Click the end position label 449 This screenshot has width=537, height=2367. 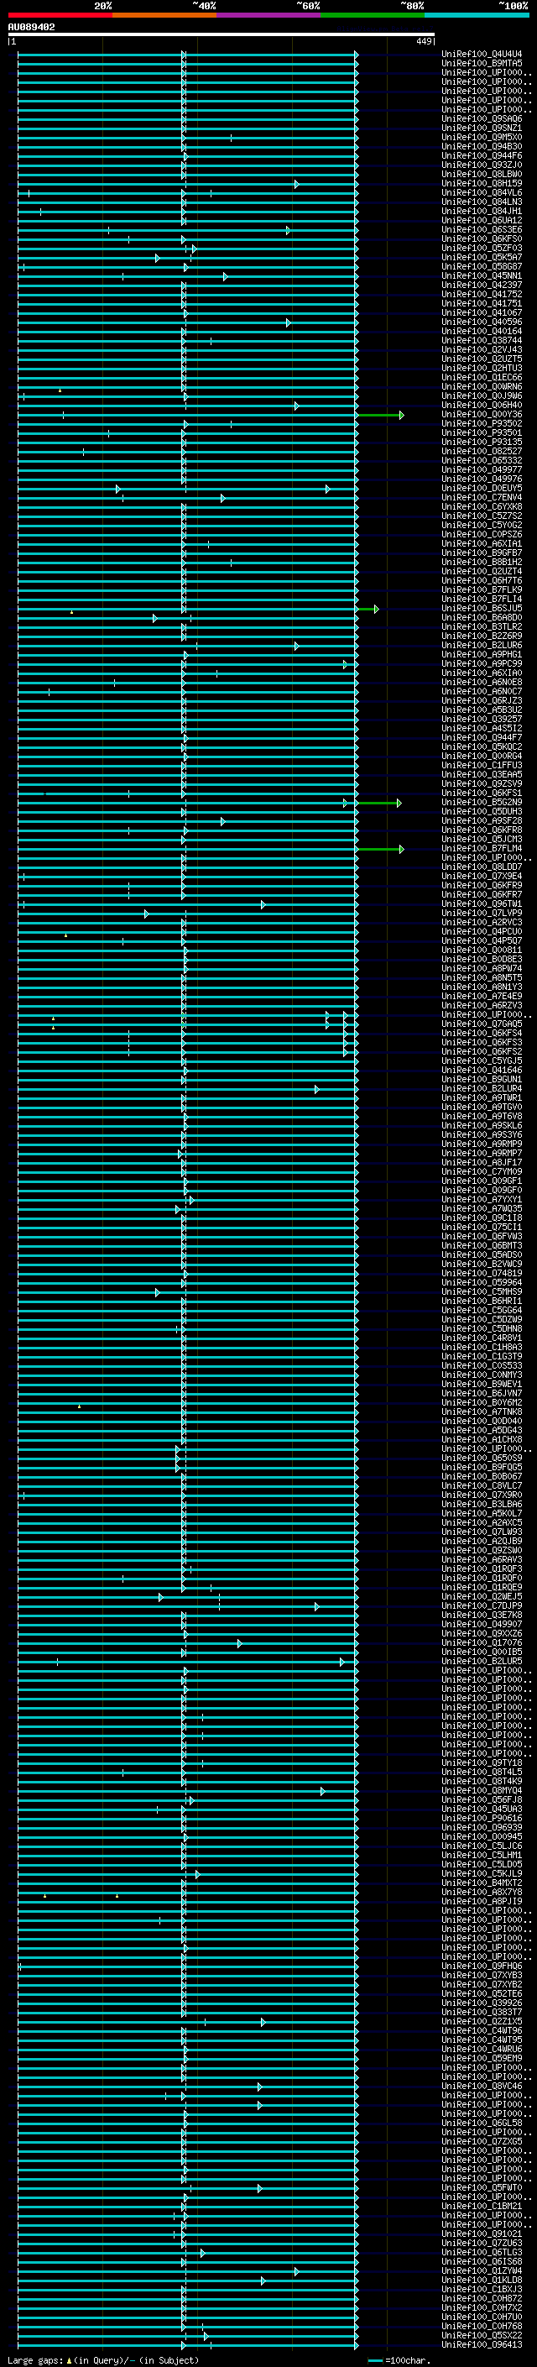click(x=424, y=41)
